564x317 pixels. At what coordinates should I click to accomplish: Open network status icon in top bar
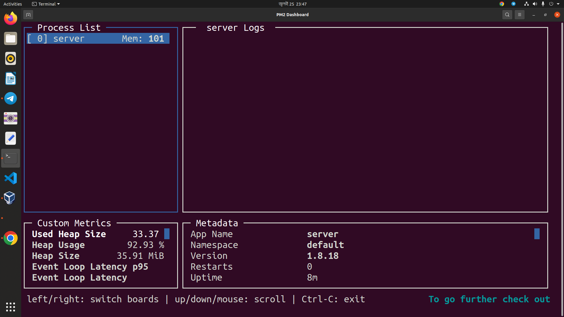point(526,4)
